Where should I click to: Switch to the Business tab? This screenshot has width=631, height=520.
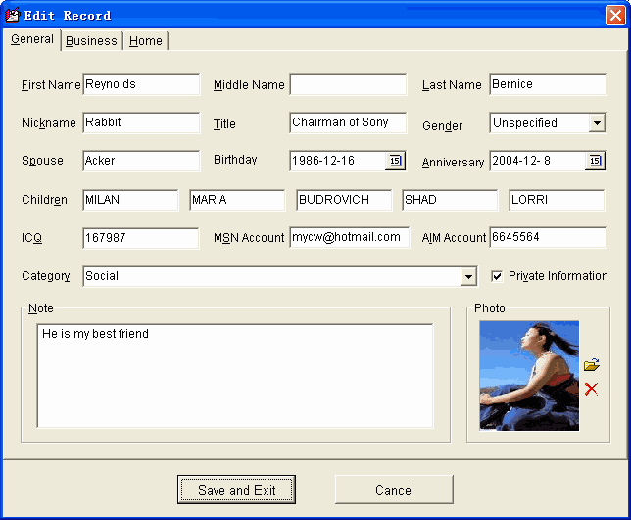pyautogui.click(x=92, y=41)
